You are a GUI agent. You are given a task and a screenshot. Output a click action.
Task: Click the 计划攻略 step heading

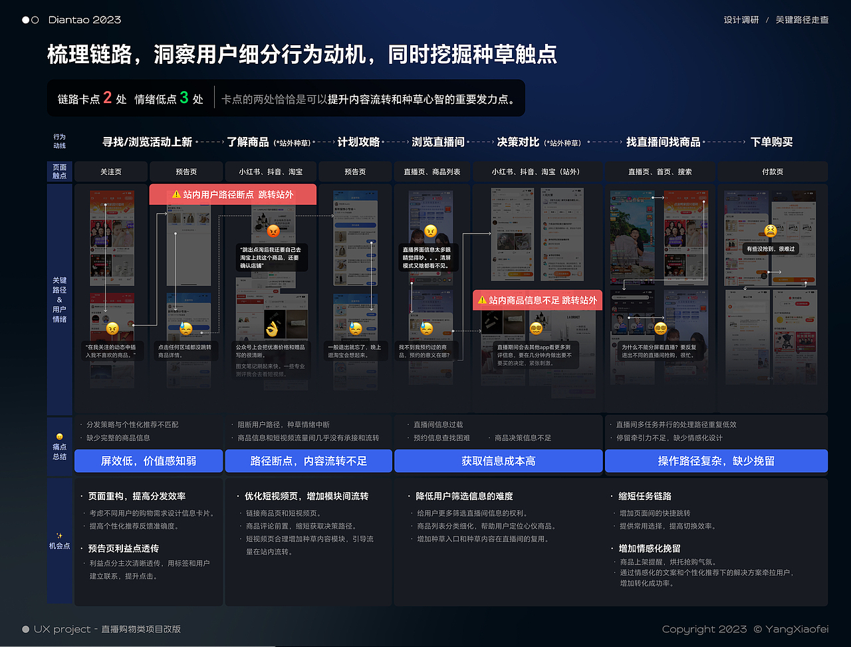(x=358, y=142)
